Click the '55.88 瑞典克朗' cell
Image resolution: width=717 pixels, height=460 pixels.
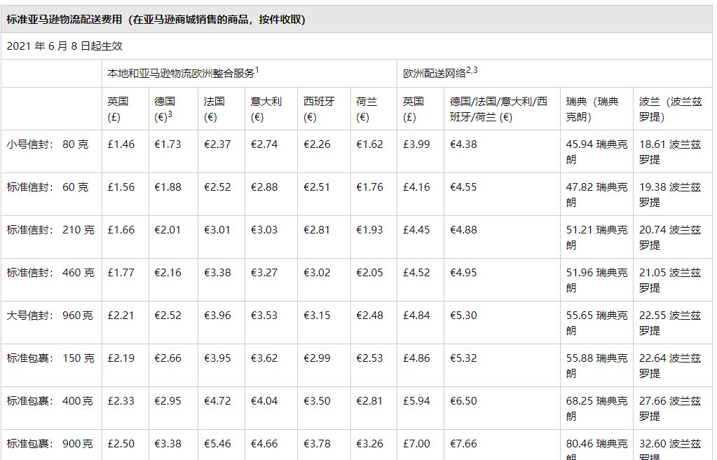click(x=596, y=366)
